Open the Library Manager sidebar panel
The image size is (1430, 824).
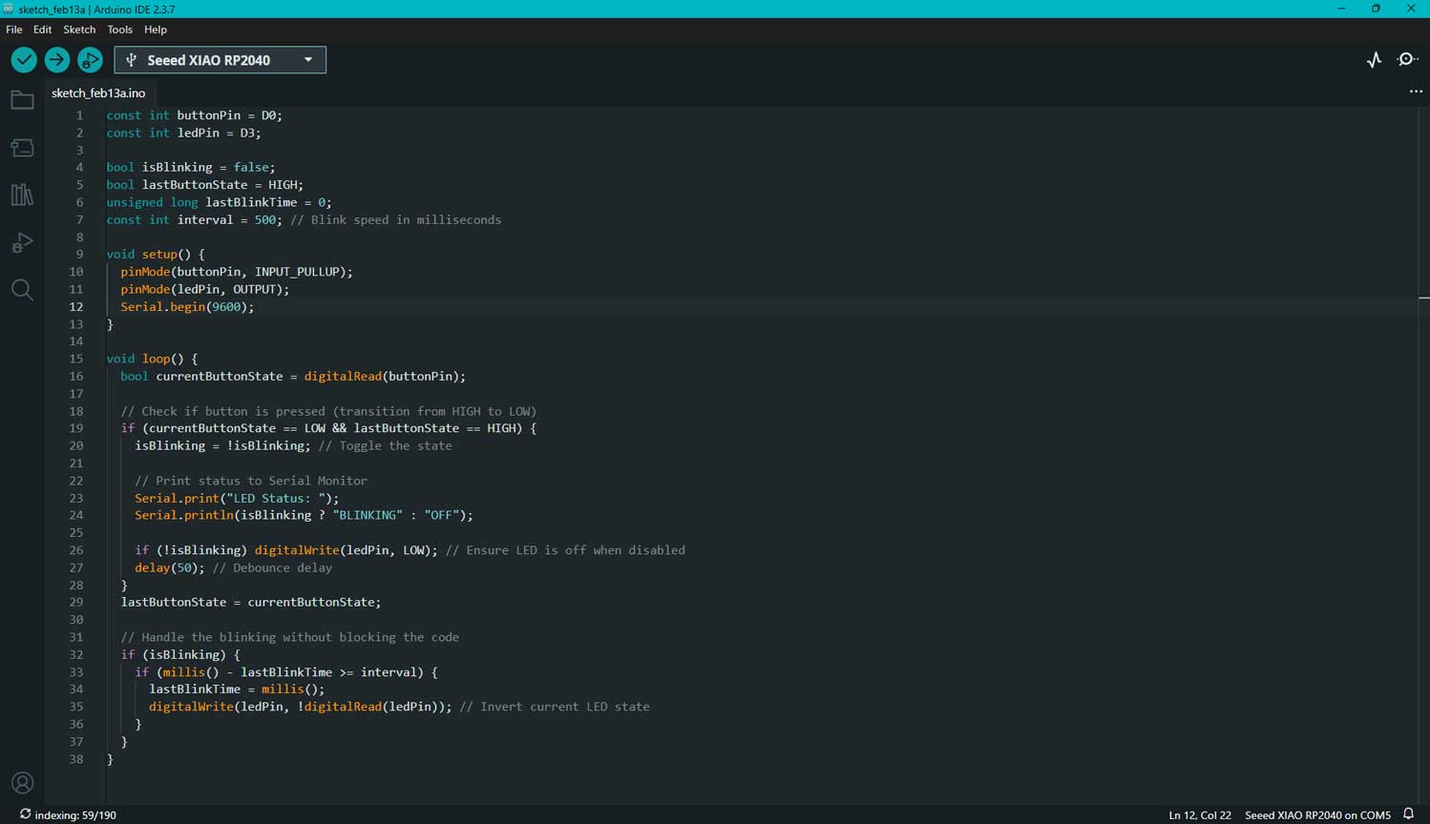pos(22,195)
